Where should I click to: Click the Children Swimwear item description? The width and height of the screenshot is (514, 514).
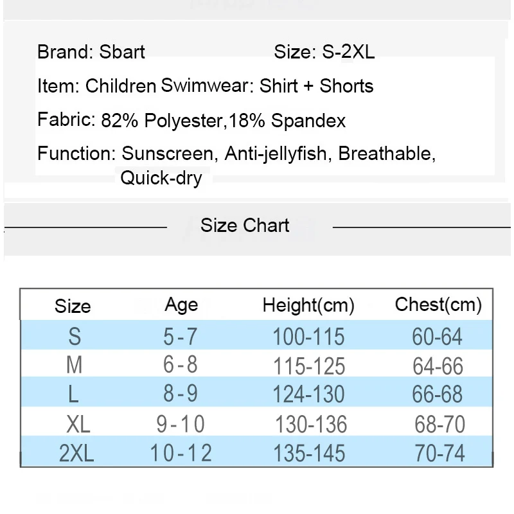(x=205, y=86)
